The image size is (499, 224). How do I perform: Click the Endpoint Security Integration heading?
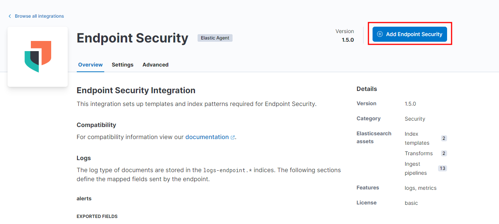[136, 91]
